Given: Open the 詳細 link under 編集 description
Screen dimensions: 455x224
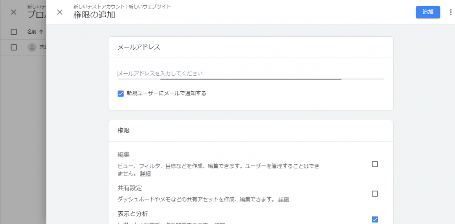Looking at the screenshot, I should point(145,174).
